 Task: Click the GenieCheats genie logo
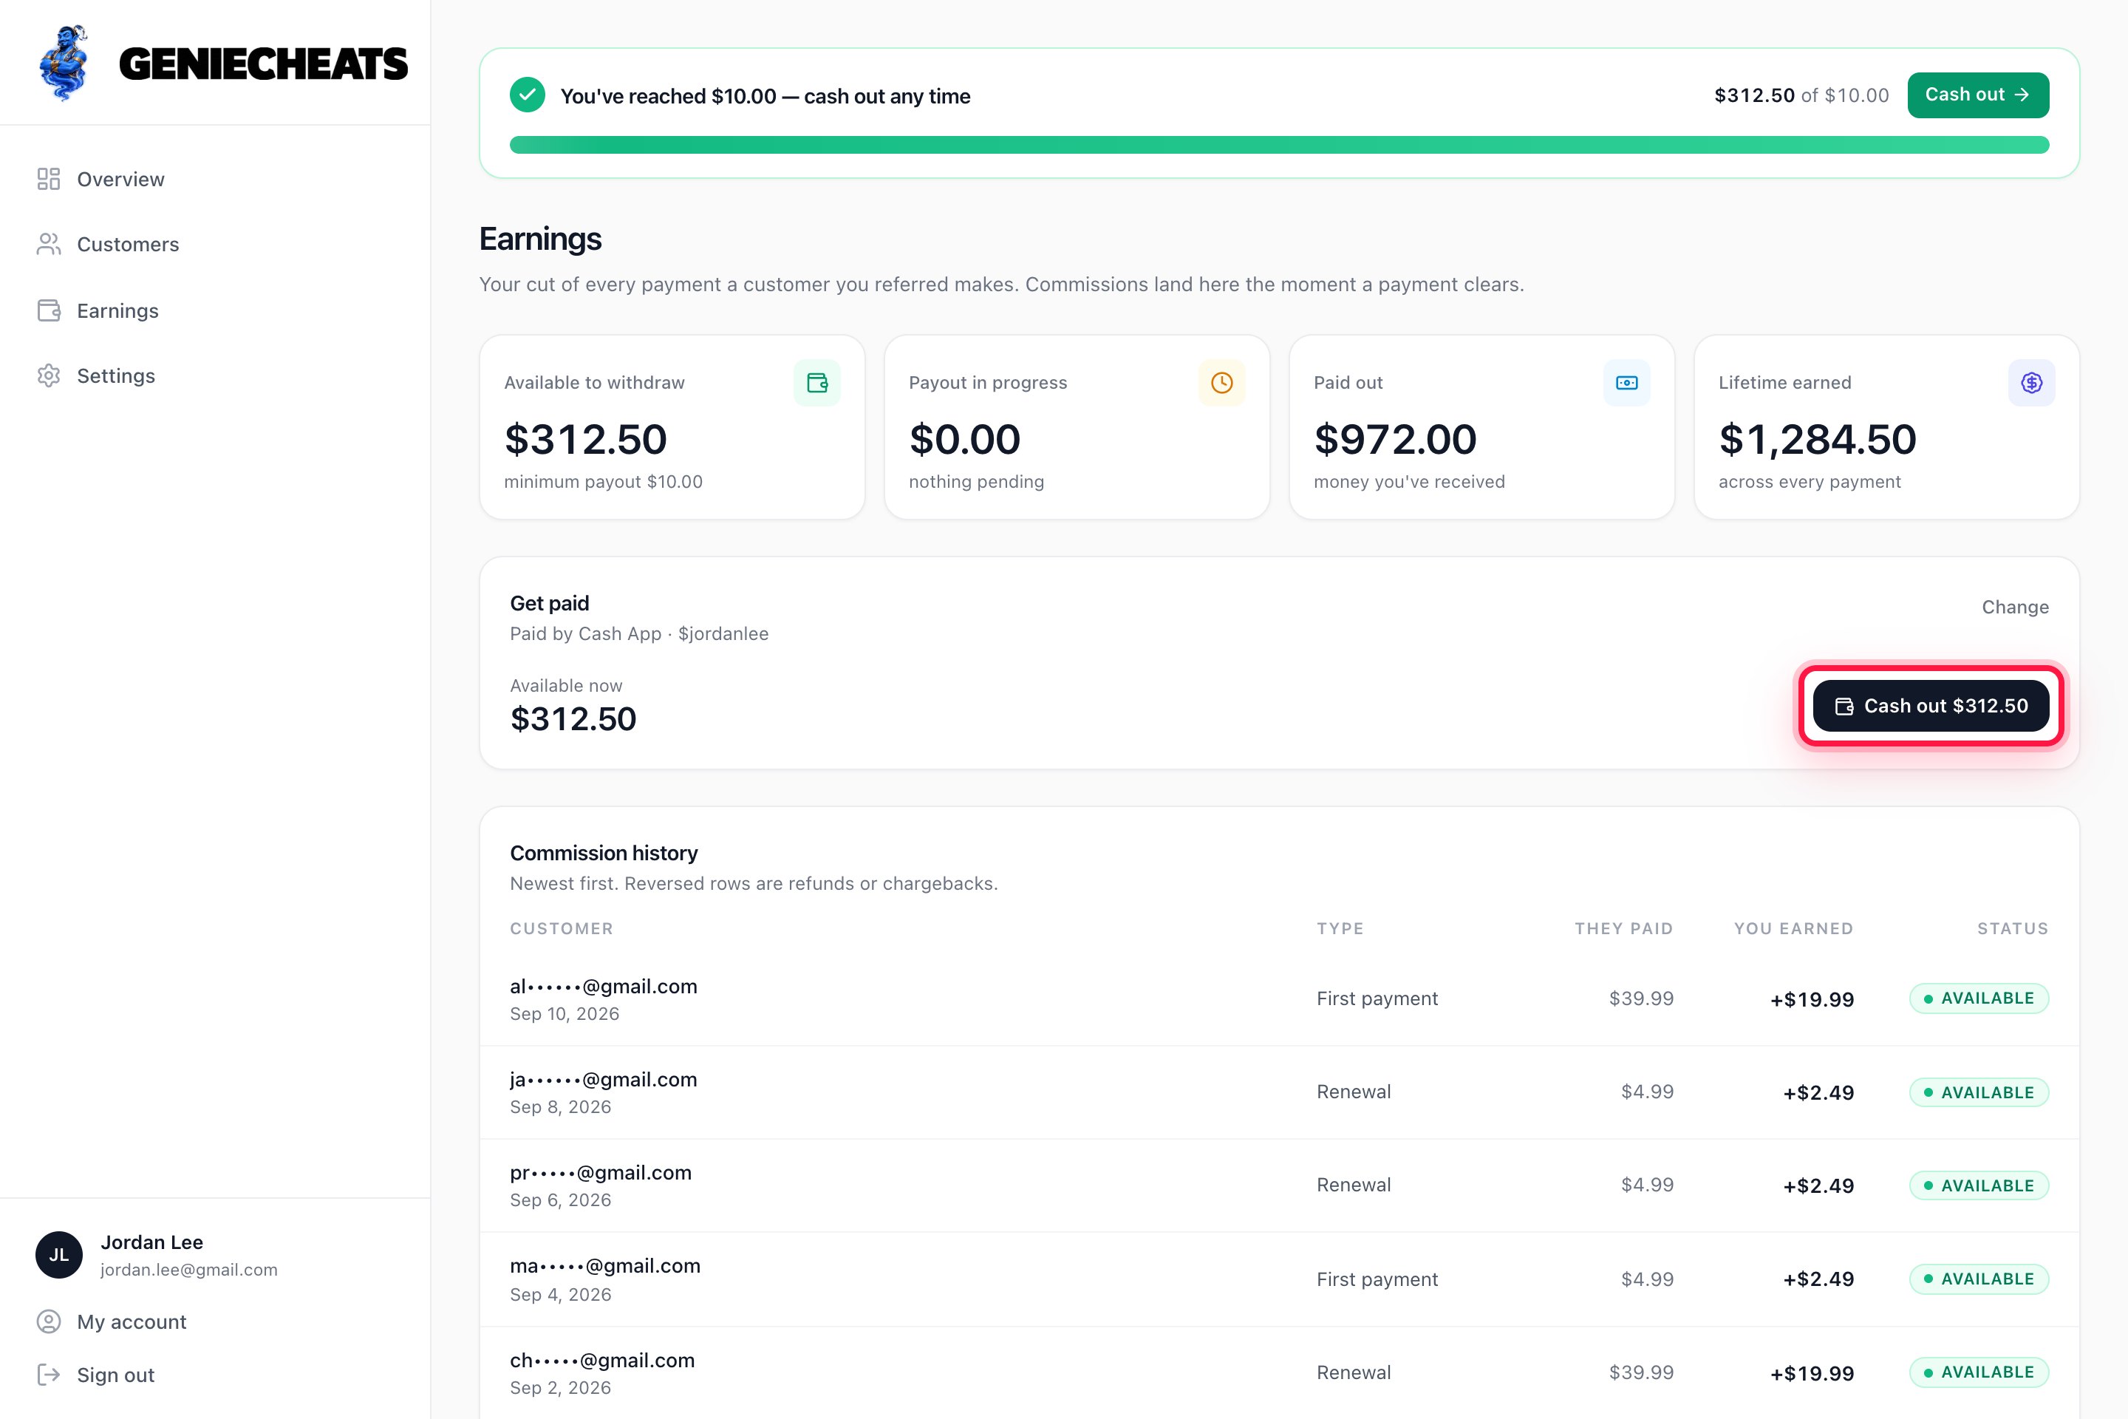click(x=64, y=62)
